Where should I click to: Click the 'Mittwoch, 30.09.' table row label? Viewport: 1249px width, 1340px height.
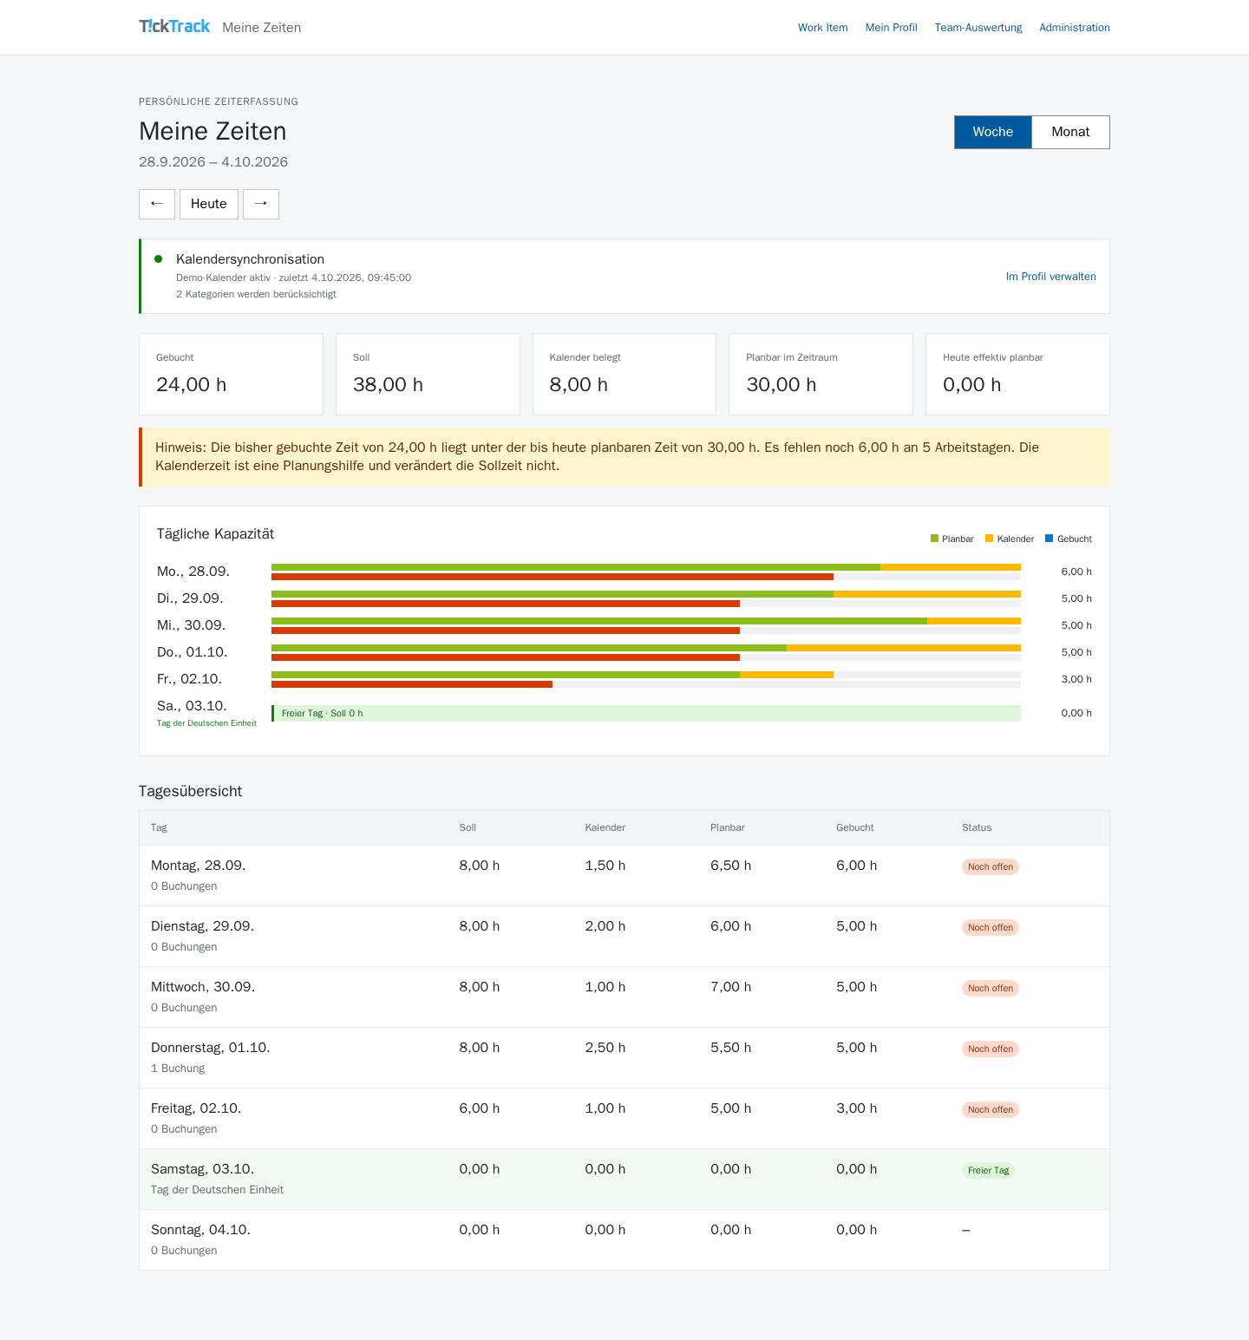(203, 987)
